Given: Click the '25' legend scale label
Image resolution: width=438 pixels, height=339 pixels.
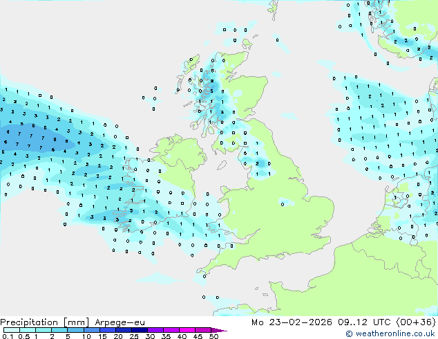Looking at the screenshot, I should tap(134, 336).
